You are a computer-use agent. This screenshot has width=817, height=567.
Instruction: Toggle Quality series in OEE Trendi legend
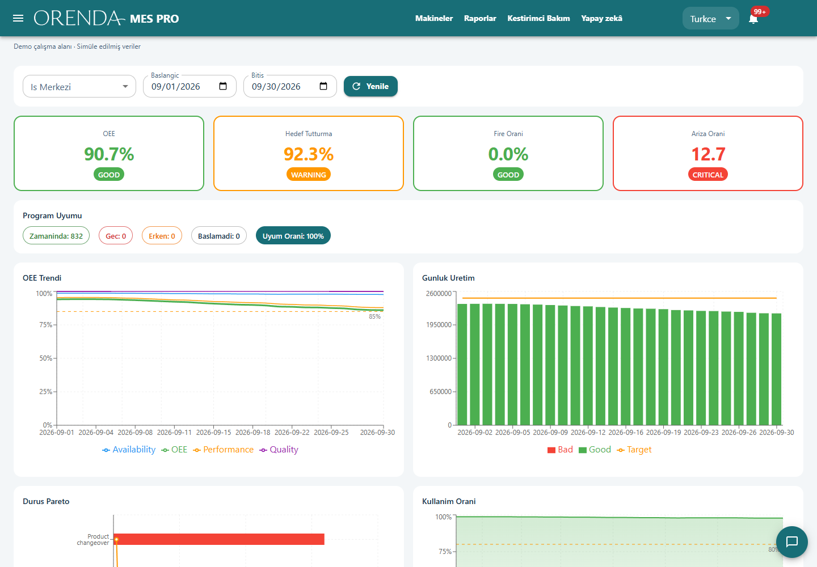pos(279,450)
